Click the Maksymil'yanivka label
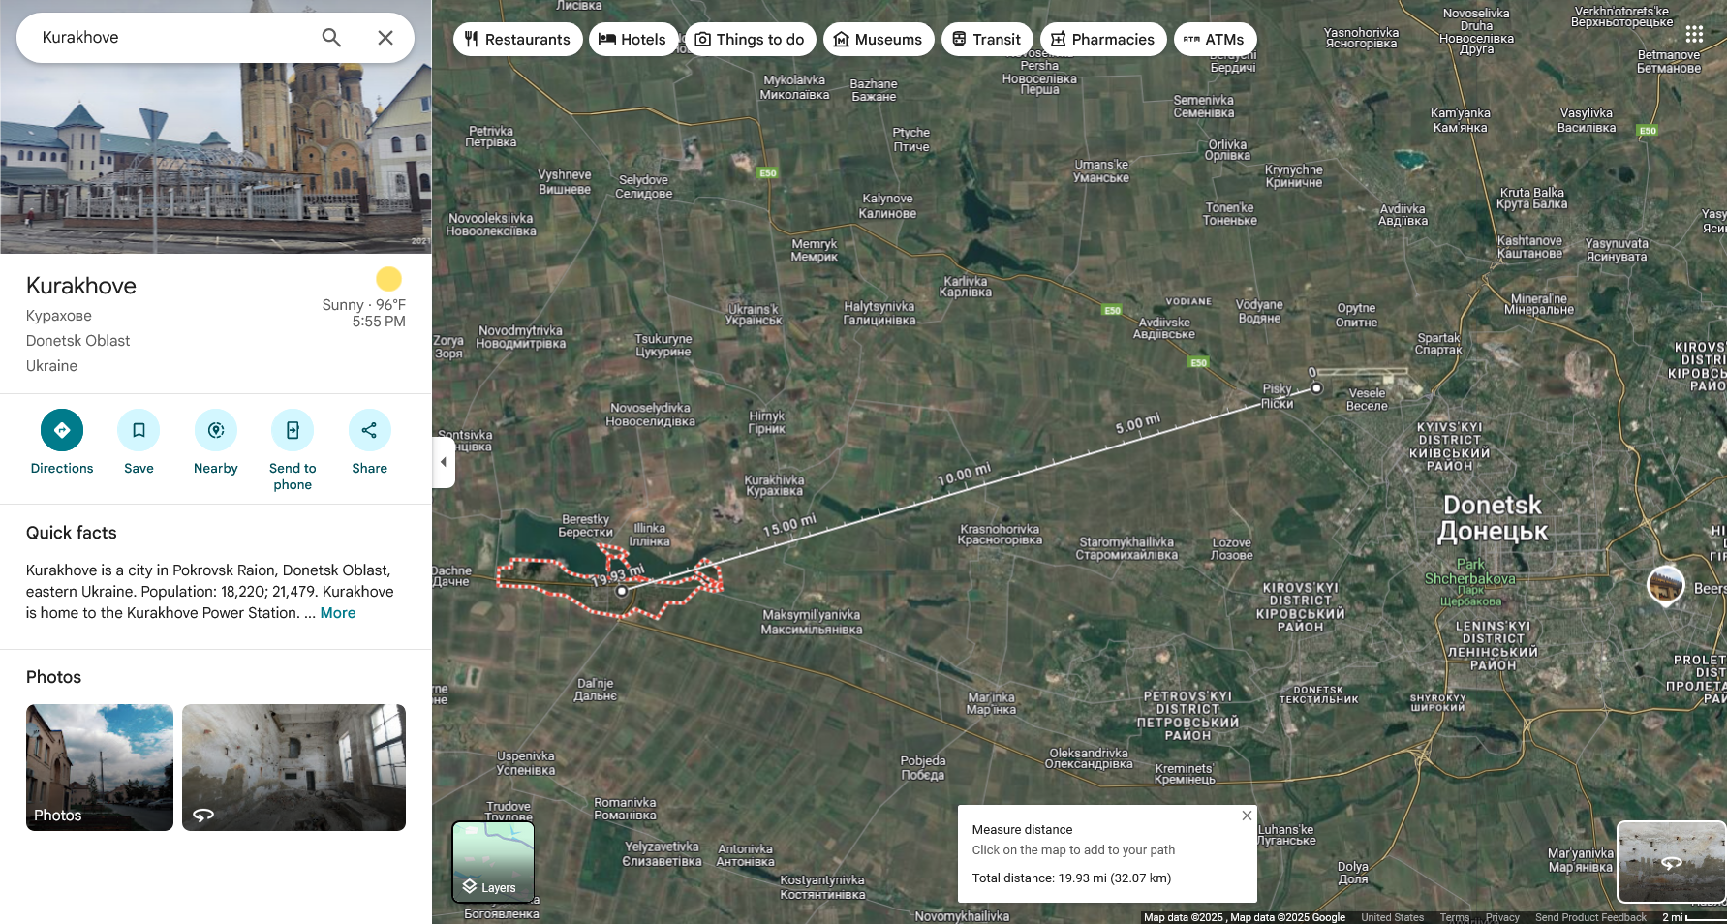Screen dimensions: 1727x924 [x=811, y=622]
